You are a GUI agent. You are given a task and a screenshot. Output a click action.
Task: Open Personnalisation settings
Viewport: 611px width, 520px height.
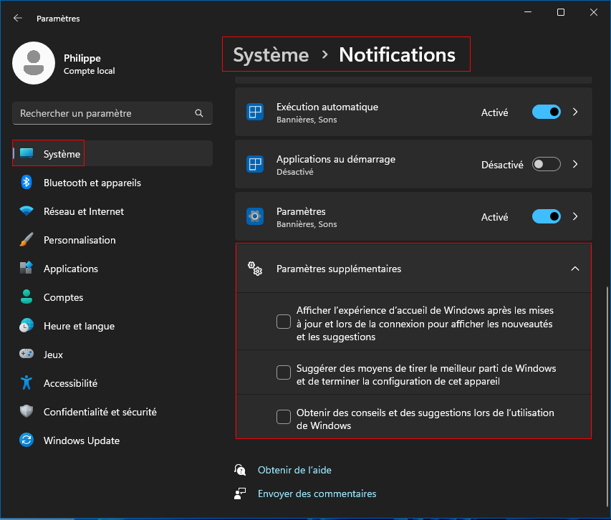pos(112,239)
